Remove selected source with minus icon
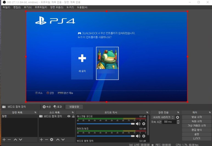 pyautogui.click(x=47, y=140)
